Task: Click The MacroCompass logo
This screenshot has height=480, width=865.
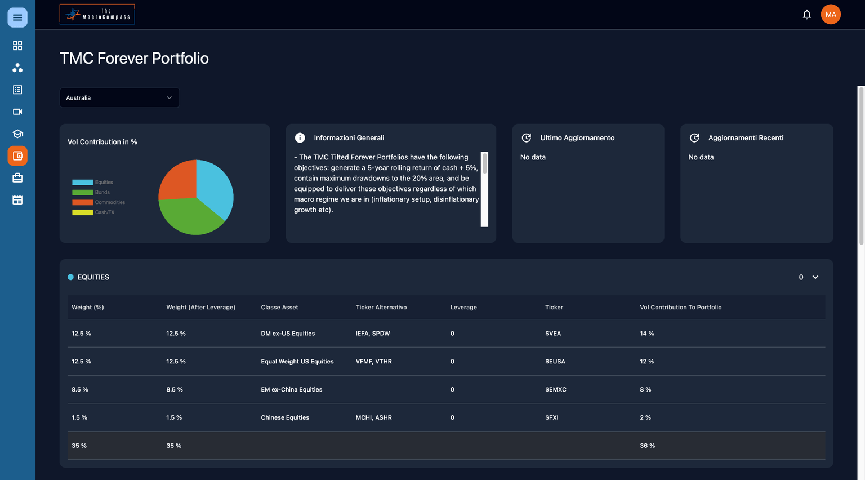Action: [x=97, y=14]
